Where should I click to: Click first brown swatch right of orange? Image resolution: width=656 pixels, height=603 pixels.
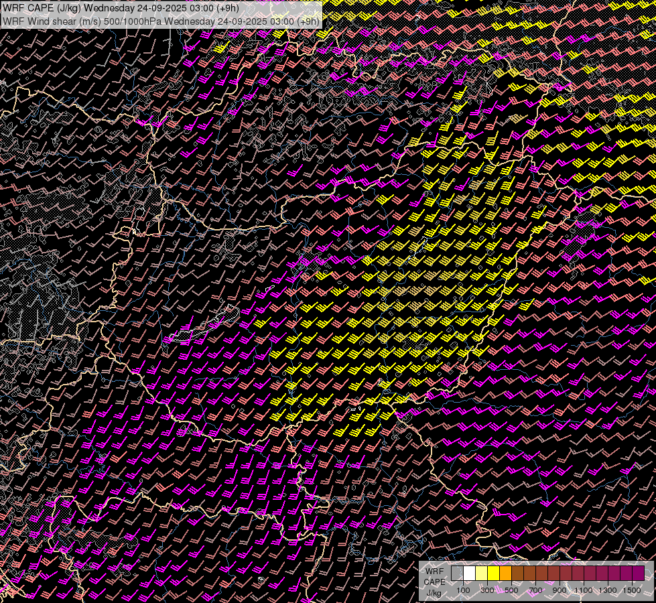pos(517,573)
